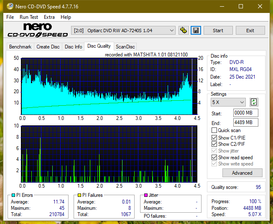The width and height of the screenshot is (273, 224).
Task: Click the Nero CD-DVD Speed logo
Action: [38, 30]
